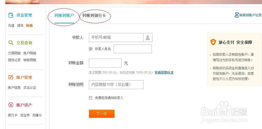Focus the 手机号/邮箱 recipient input field

tap(116, 38)
